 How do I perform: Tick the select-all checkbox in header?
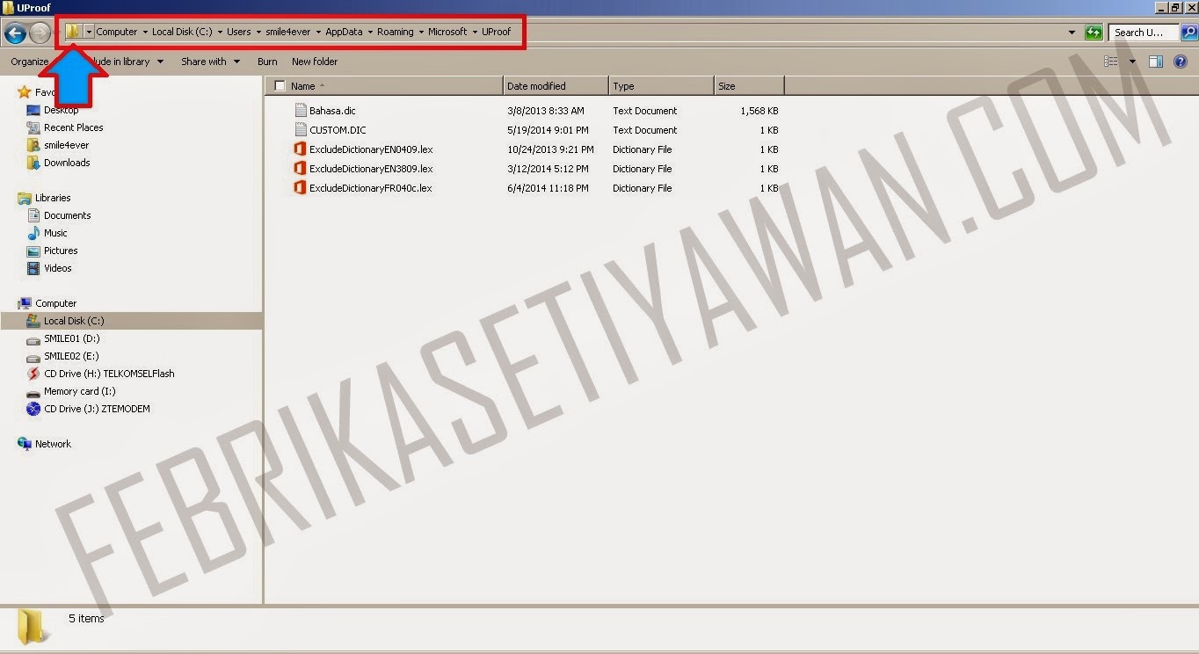point(280,86)
